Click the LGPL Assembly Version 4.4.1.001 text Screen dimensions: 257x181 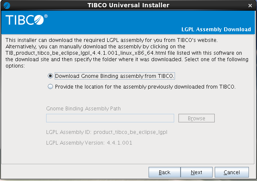point(89,143)
